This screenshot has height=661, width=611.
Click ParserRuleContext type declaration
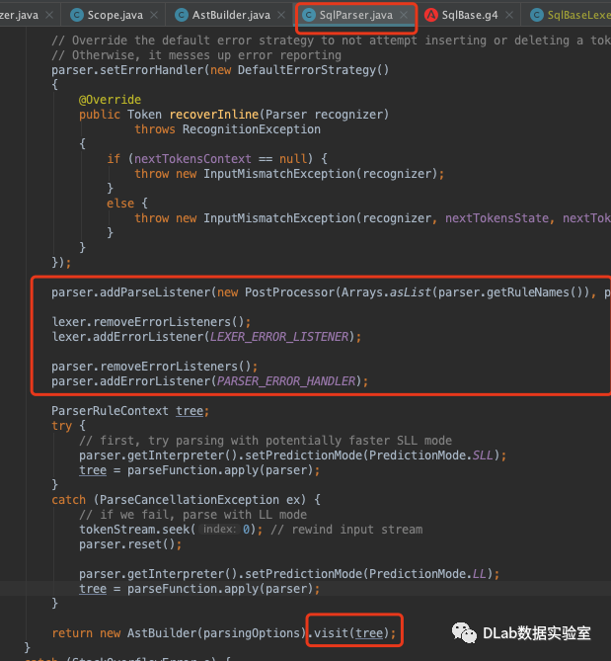(110, 411)
